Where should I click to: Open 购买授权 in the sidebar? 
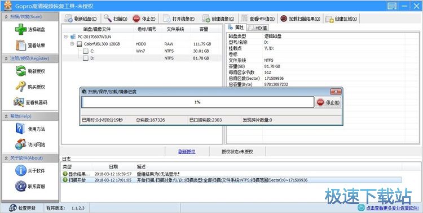[x=30, y=87]
